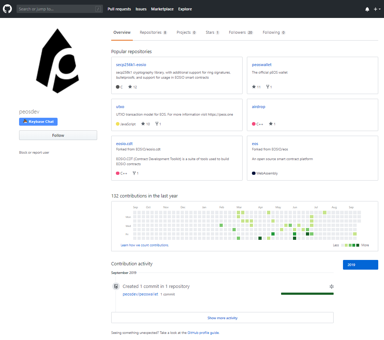This screenshot has width=384, height=340.
Task: Click the star icon on utxo card
Action: 143,124
